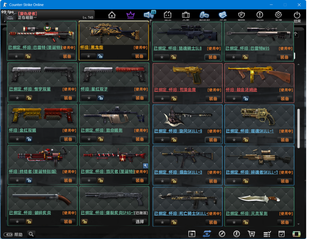Open the 怀旧|喋血SKULL-3 item name link
The height and width of the screenshot is (239, 315).
(178, 172)
